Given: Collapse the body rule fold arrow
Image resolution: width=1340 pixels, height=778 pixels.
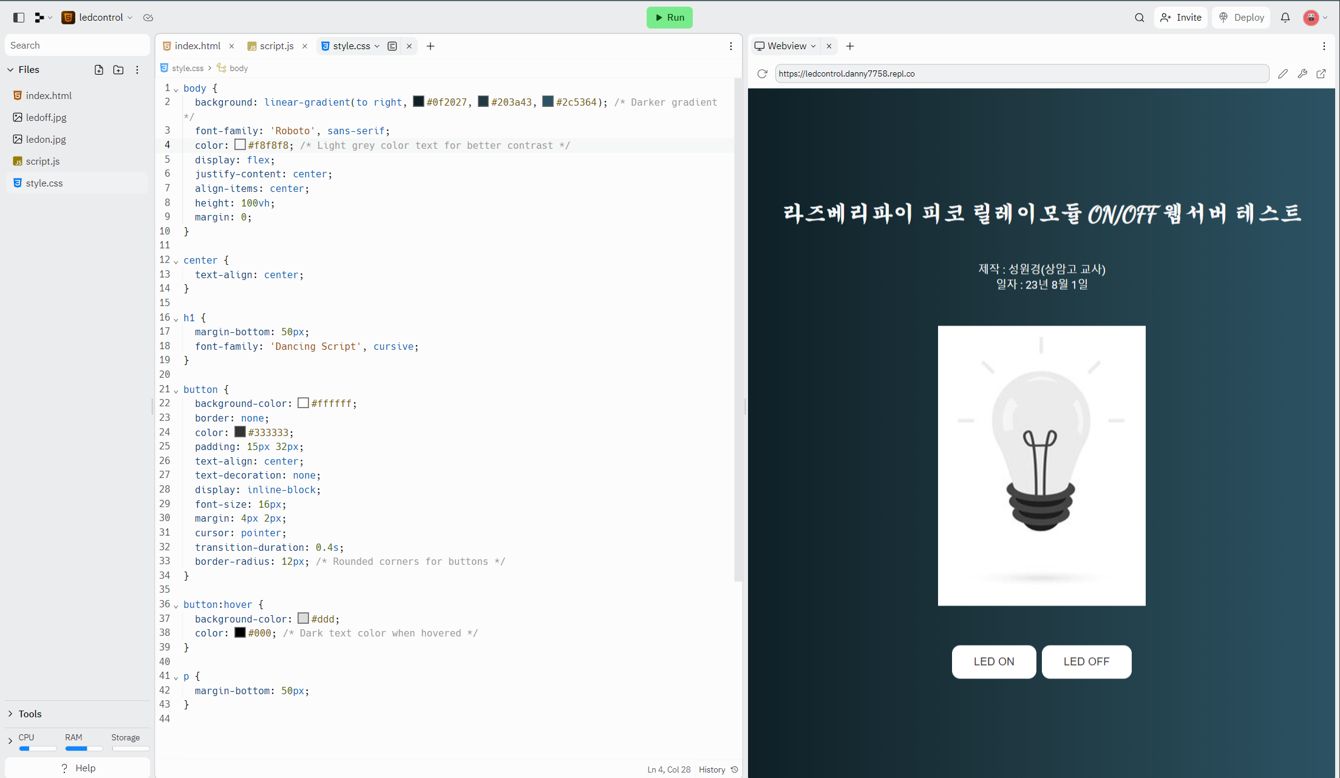Looking at the screenshot, I should (x=176, y=89).
